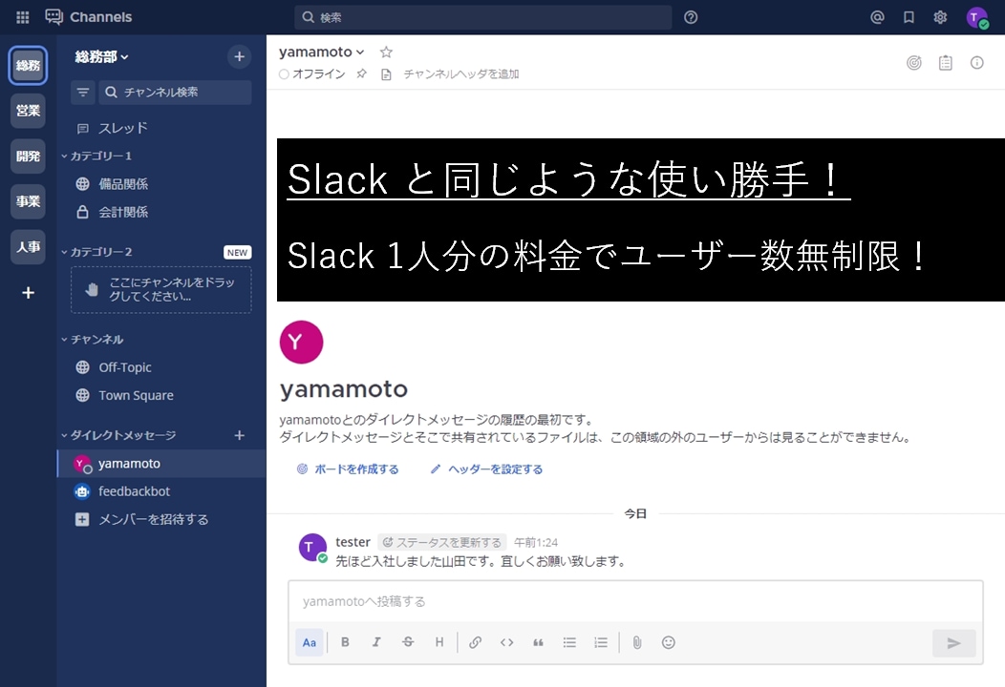The height and width of the screenshot is (687, 1005).
Task: Click the pin icon in header
Action: click(361, 73)
